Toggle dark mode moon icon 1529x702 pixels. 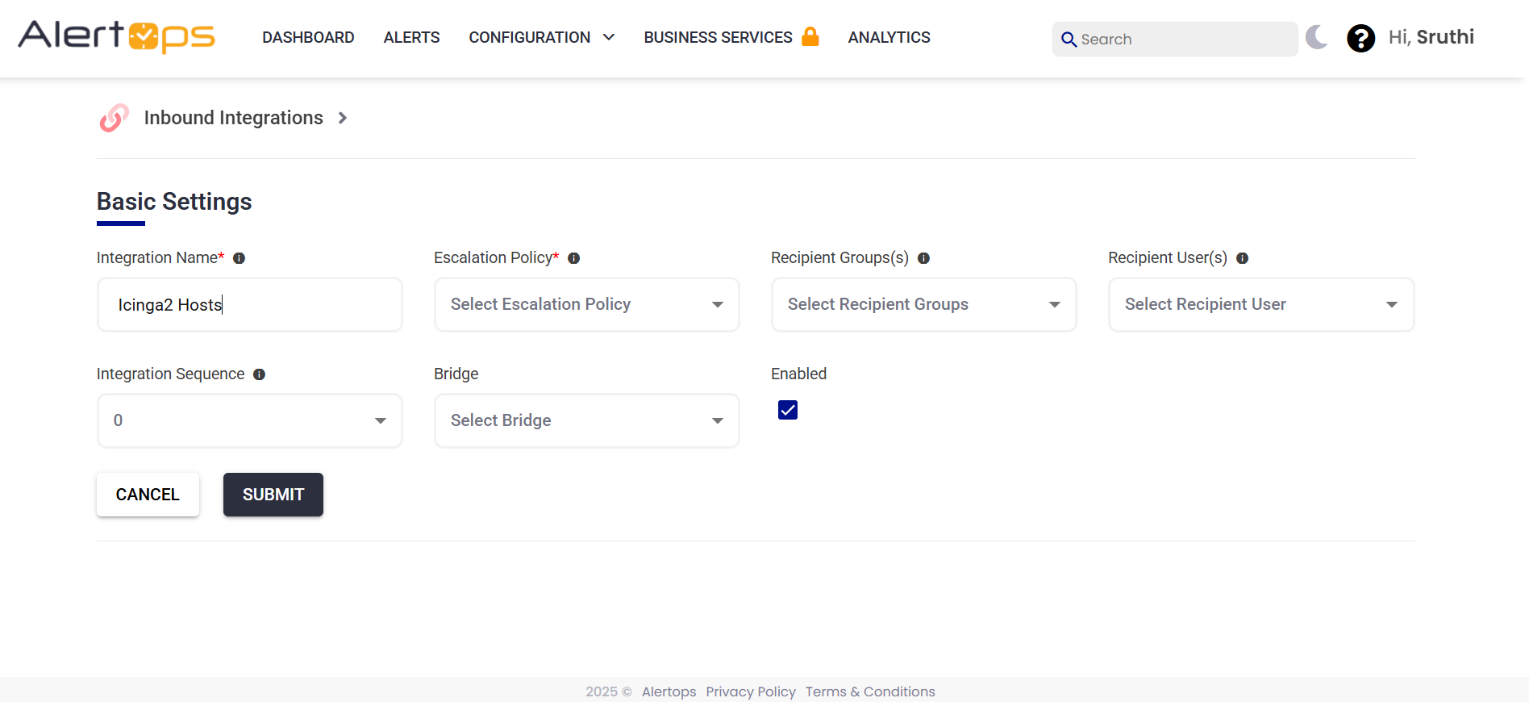[1316, 37]
